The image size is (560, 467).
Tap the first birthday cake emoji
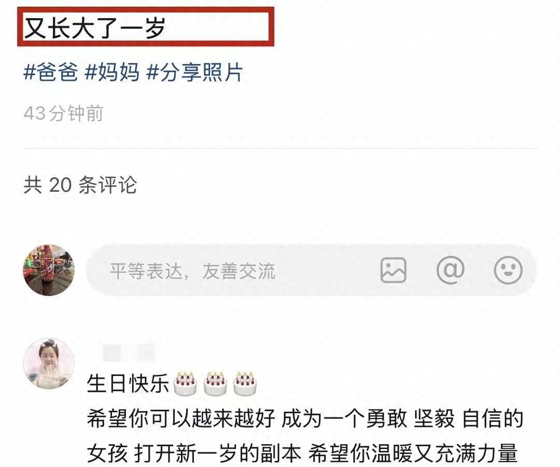pos(185,384)
